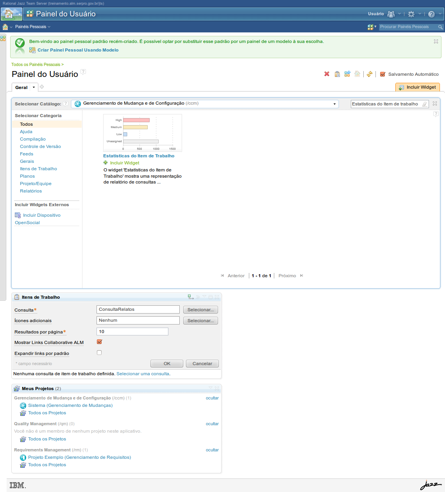Click Selecionar button for Ícones adicionais
Screen dimensions: 445x492
click(x=200, y=321)
